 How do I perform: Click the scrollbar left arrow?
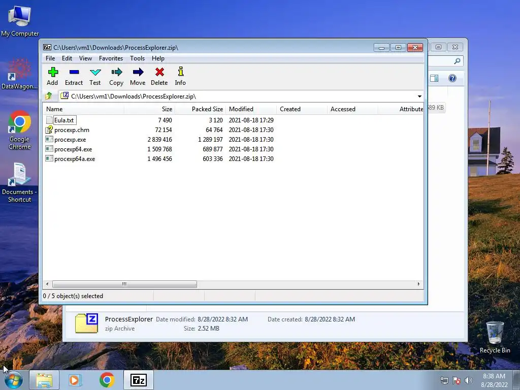(47, 284)
